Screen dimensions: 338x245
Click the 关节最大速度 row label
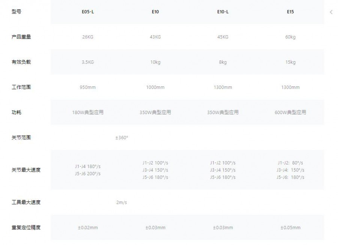tap(26, 170)
